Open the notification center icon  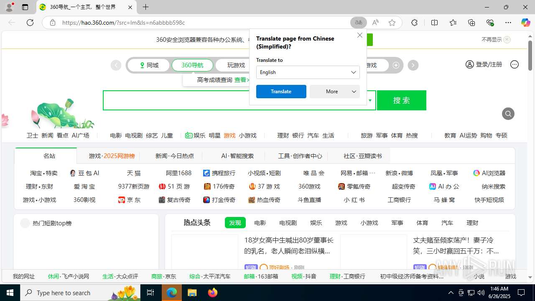[521, 293]
